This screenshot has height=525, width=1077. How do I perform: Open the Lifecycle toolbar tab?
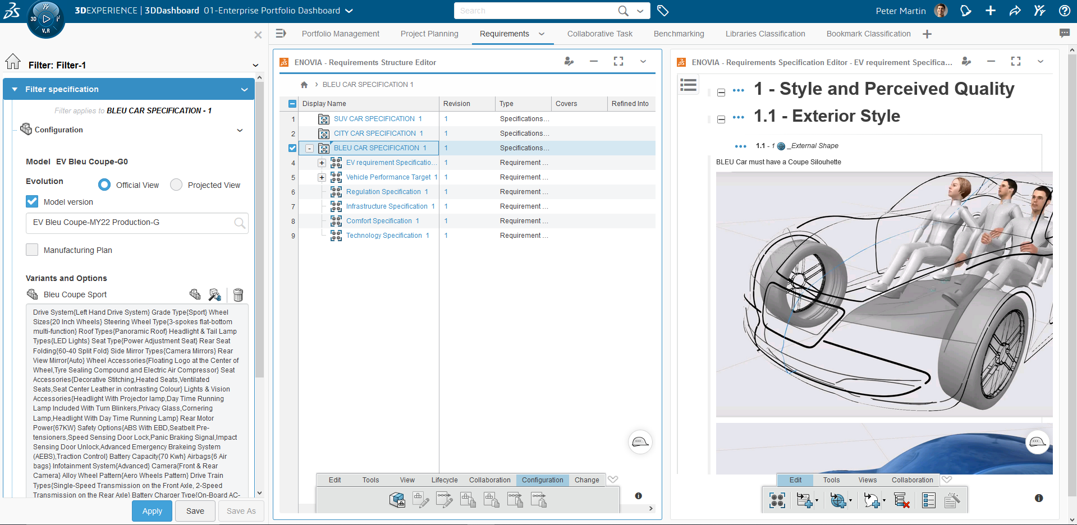(444, 480)
